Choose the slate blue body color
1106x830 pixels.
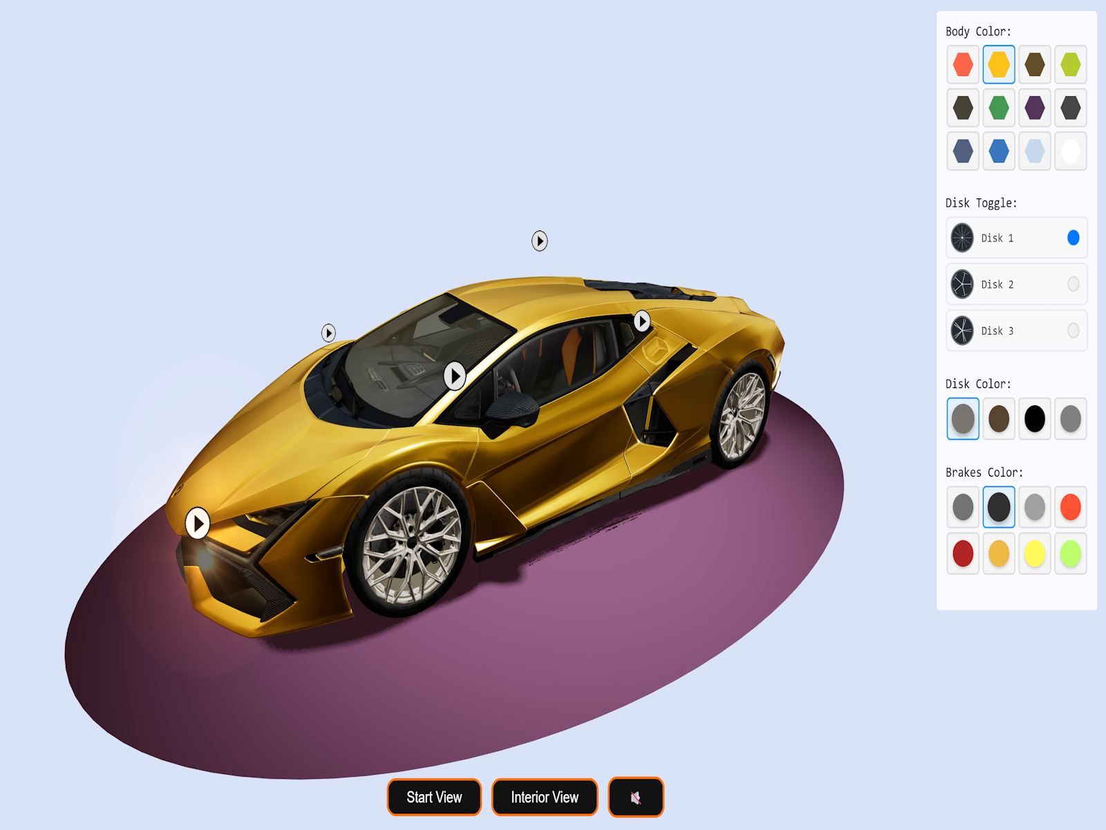[x=963, y=151]
